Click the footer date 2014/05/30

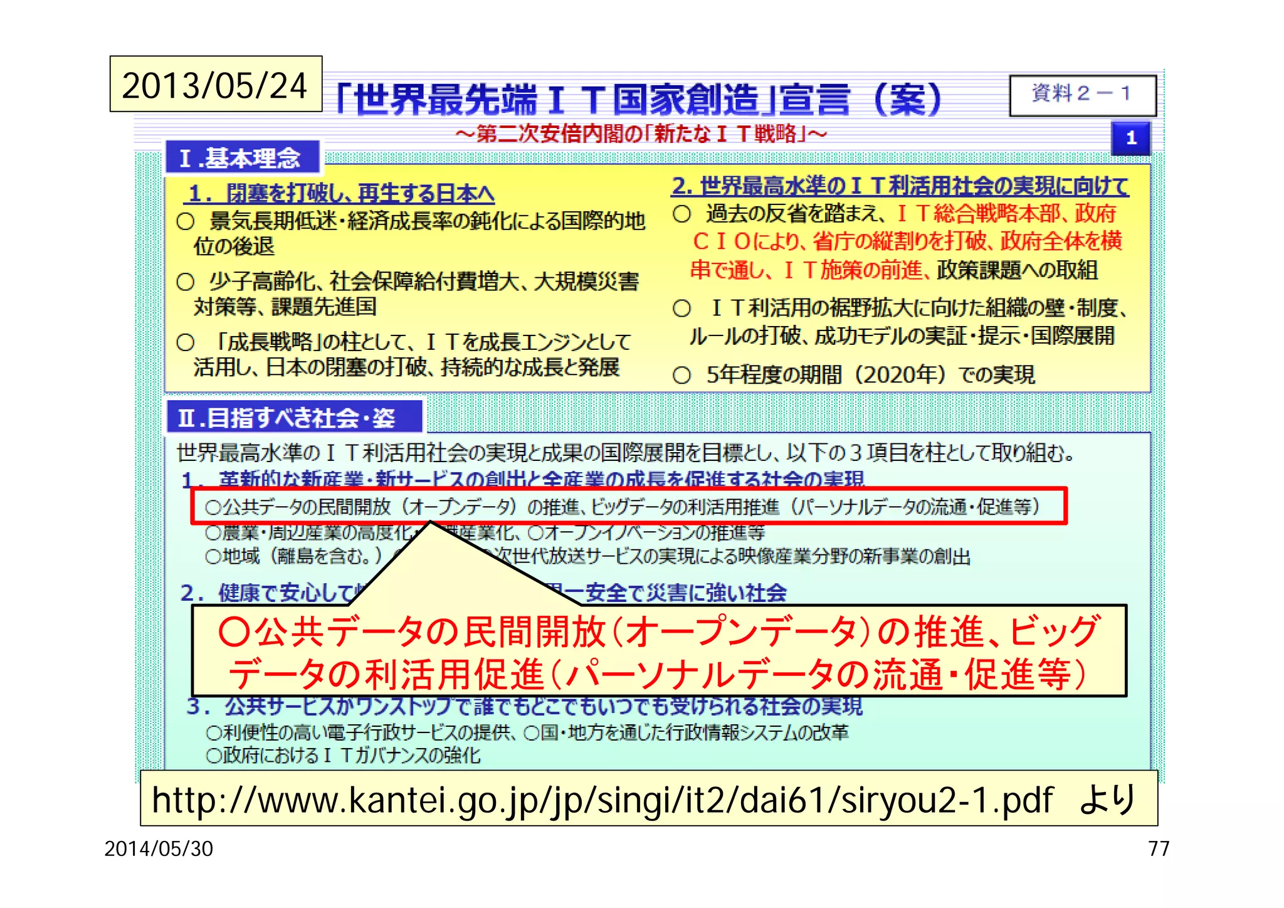(x=159, y=848)
